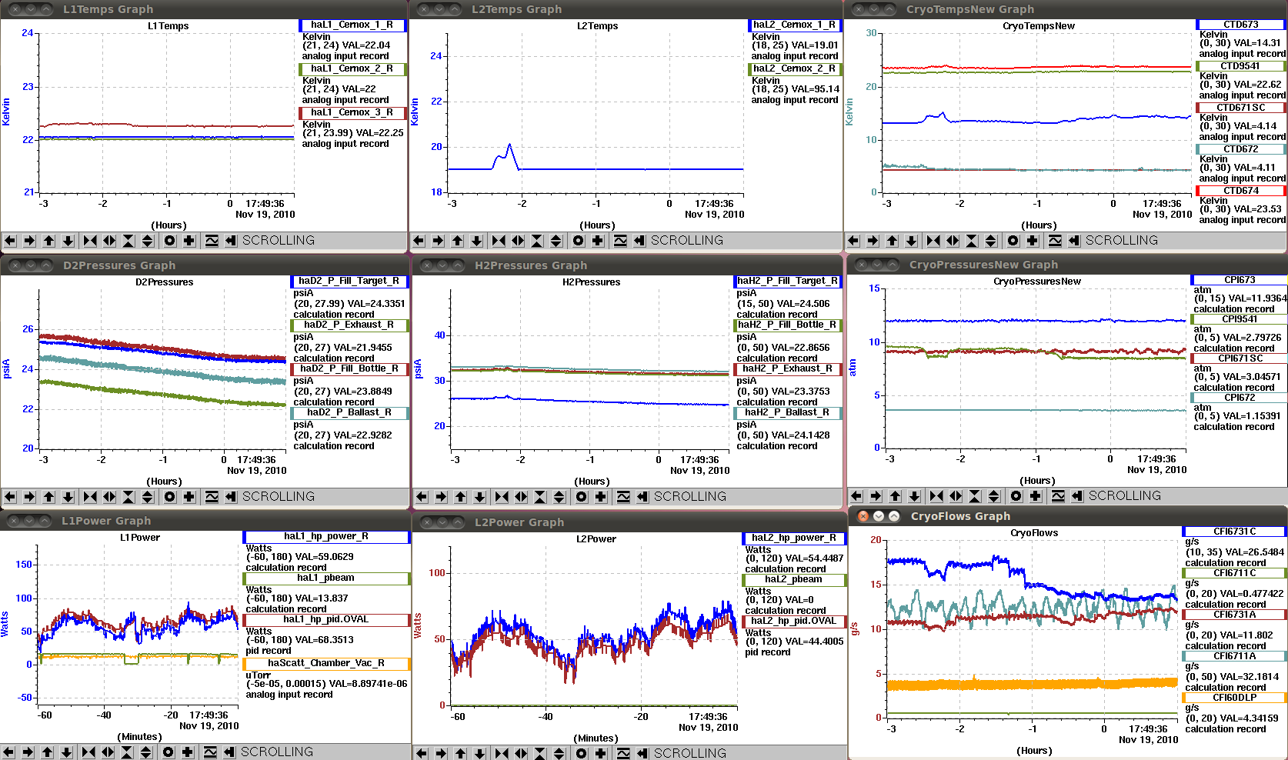Select the haD2_P_Fill_Target_R legend entry
The image size is (1288, 760).
349,282
